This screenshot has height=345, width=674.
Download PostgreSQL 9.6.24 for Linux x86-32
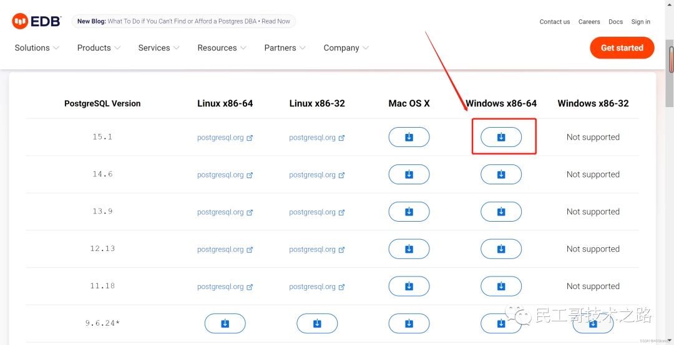click(317, 324)
